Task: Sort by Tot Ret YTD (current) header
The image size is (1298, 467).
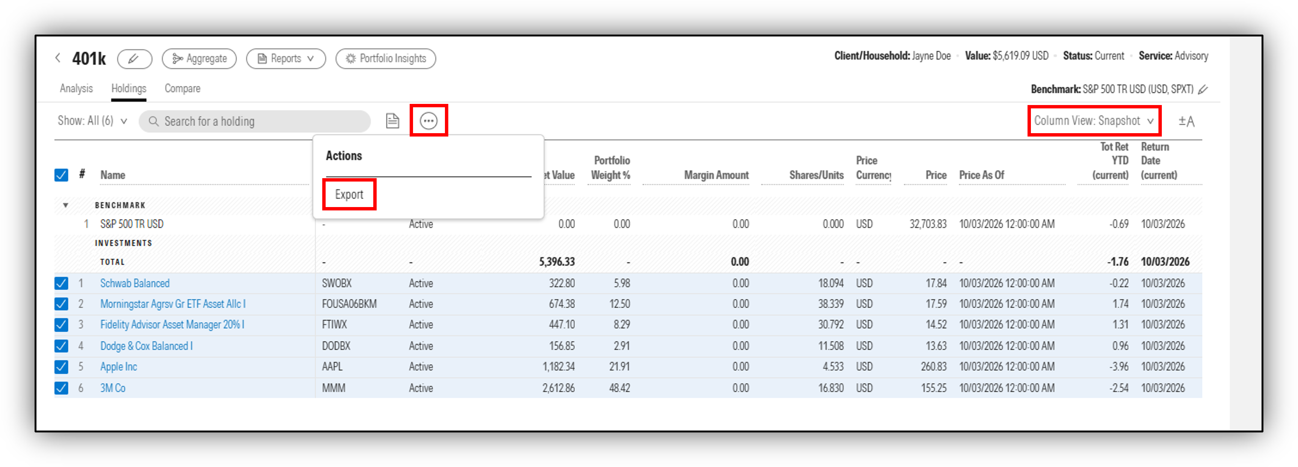Action: tap(1110, 161)
